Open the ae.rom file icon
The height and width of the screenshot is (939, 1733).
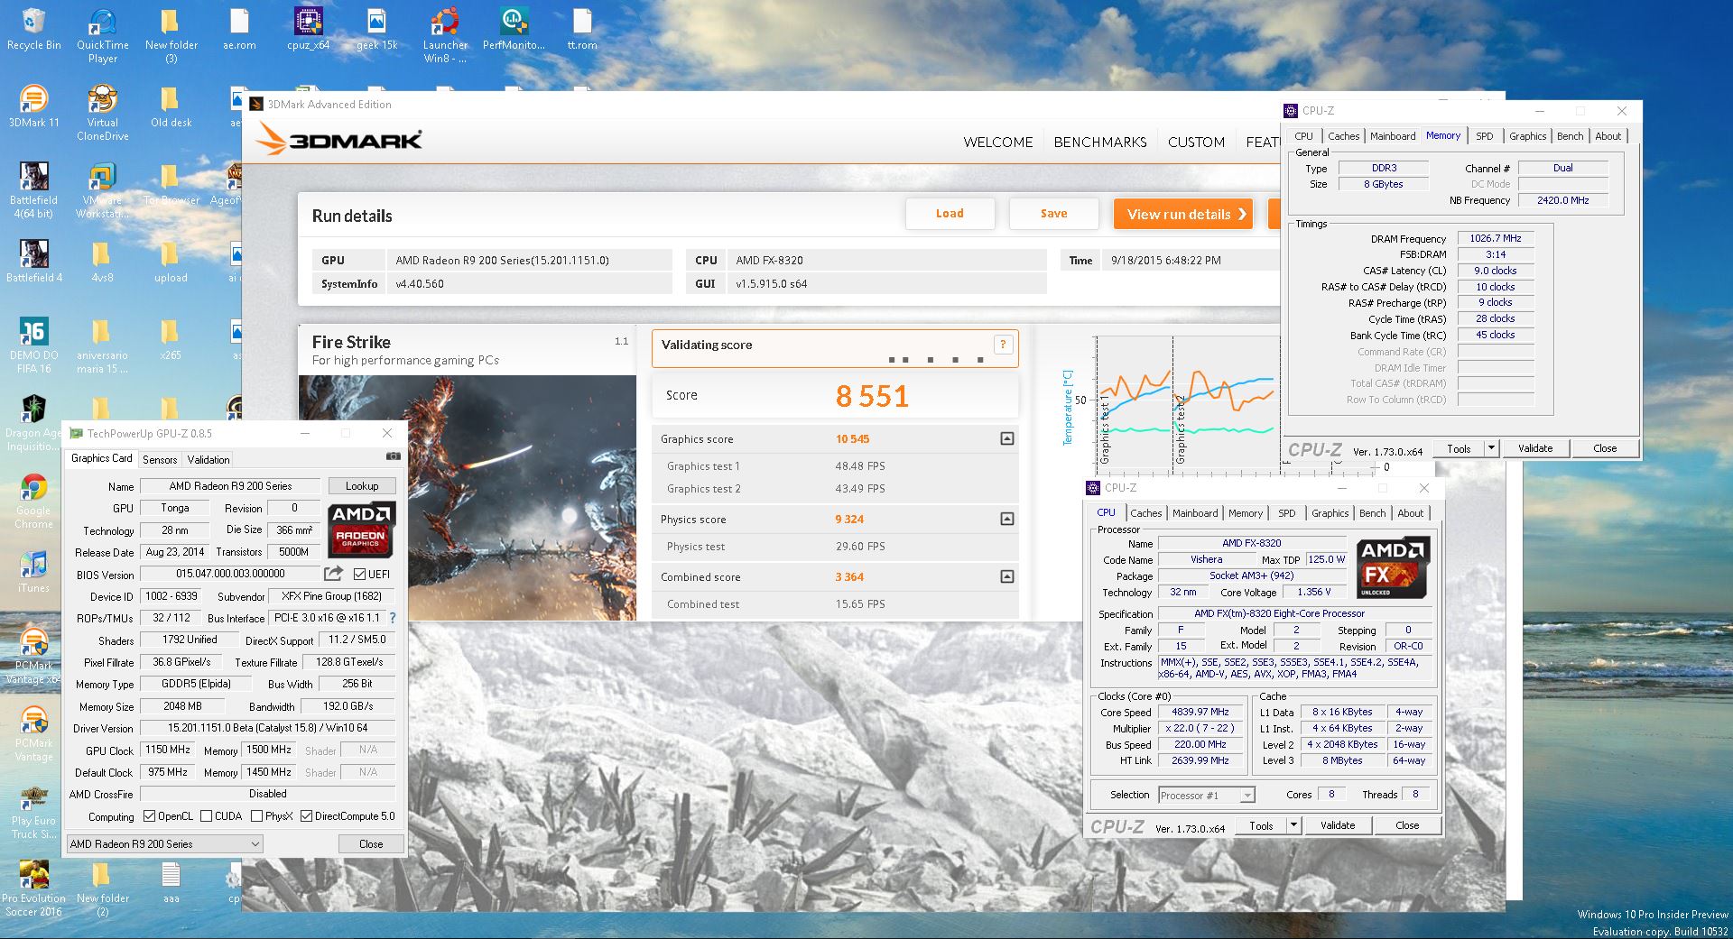[x=239, y=29]
